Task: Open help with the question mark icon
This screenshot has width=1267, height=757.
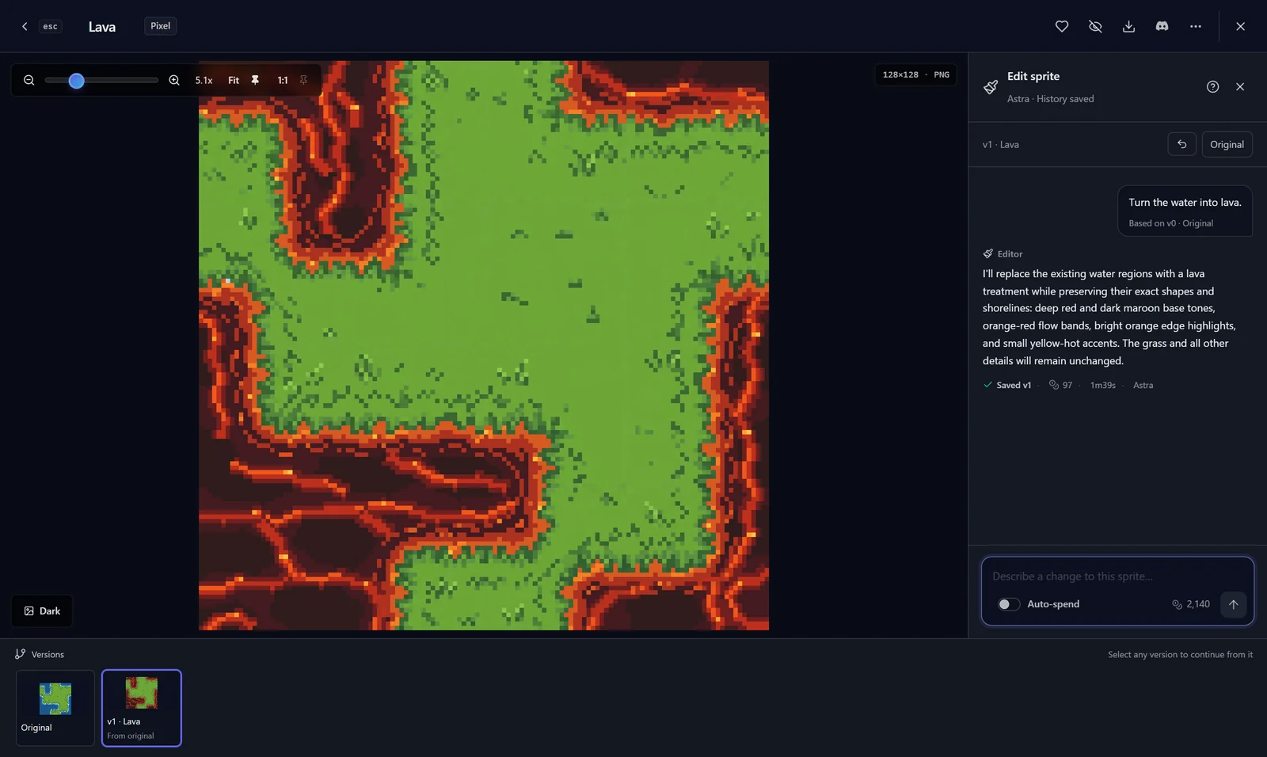Action: tap(1212, 87)
